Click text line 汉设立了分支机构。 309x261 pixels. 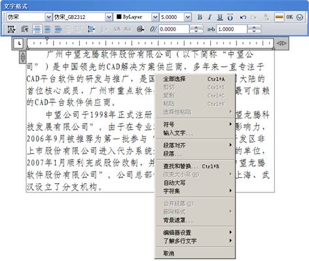(64, 186)
